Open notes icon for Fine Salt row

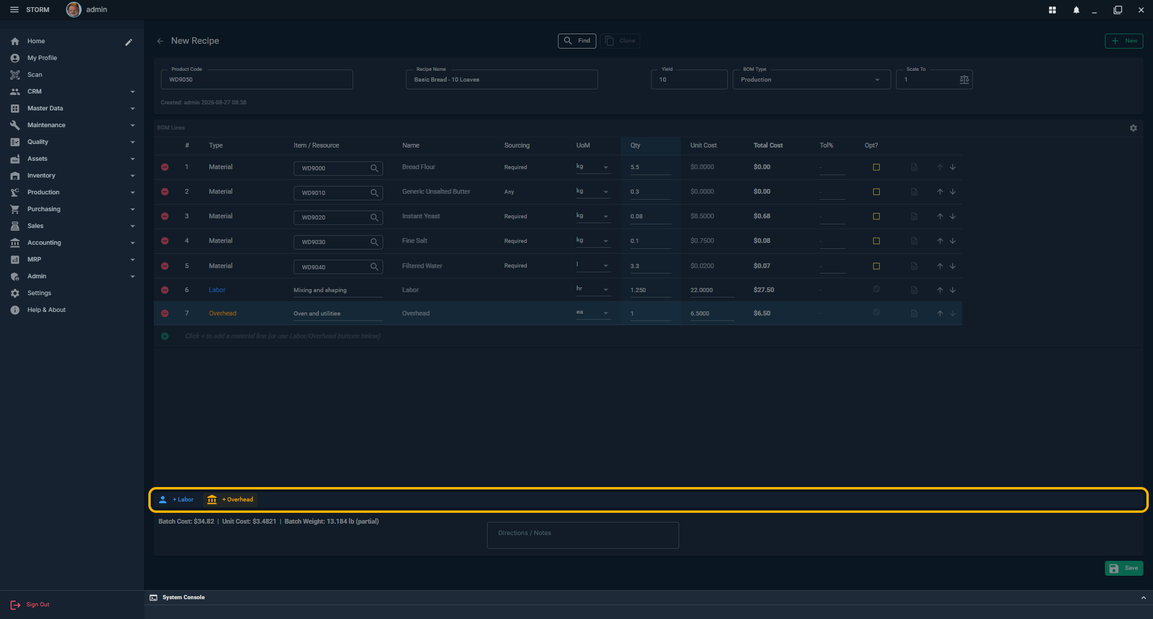click(914, 241)
